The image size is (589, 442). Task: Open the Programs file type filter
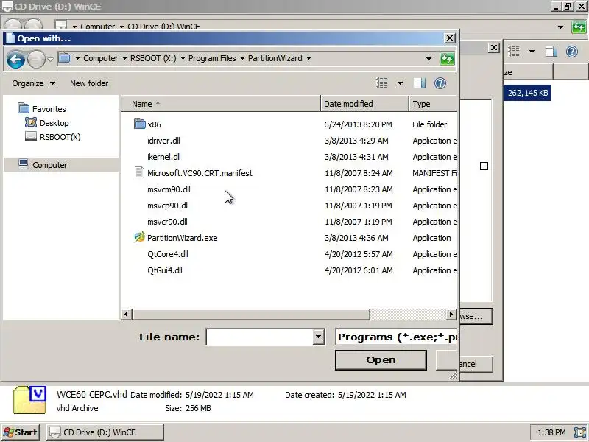coord(396,337)
